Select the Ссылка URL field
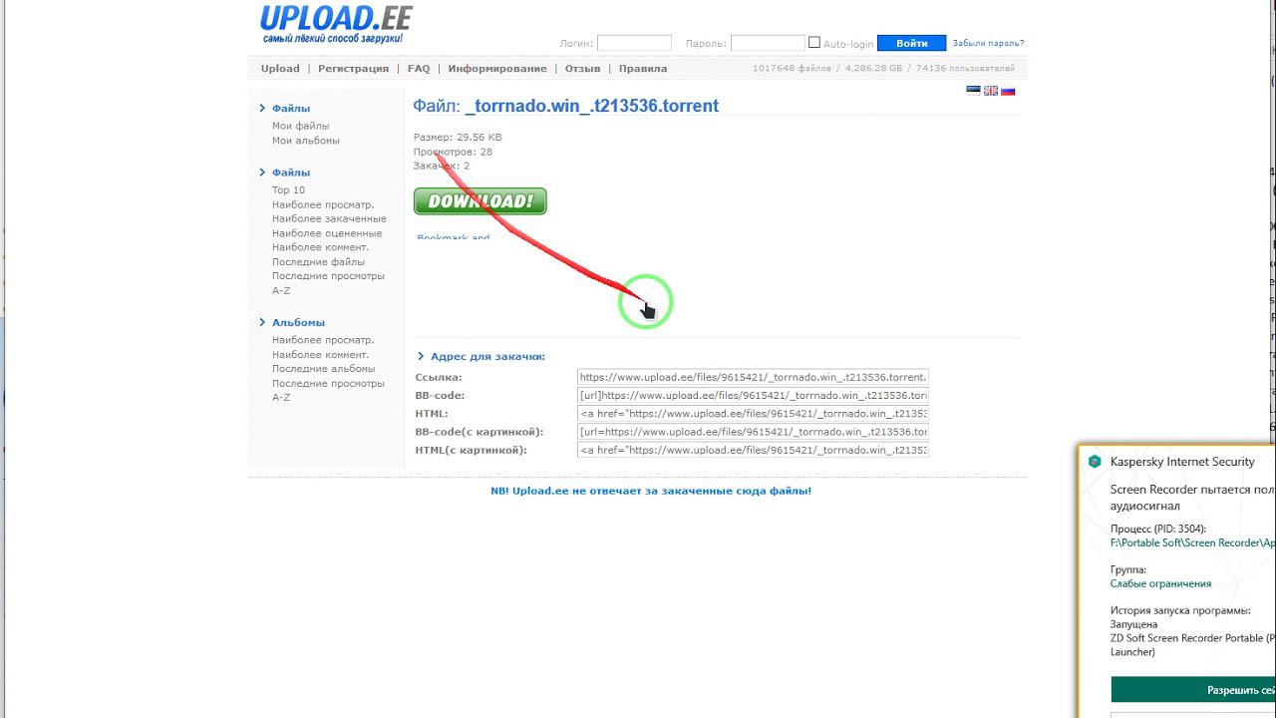Screen dimensions: 1276x718 (x=753, y=377)
